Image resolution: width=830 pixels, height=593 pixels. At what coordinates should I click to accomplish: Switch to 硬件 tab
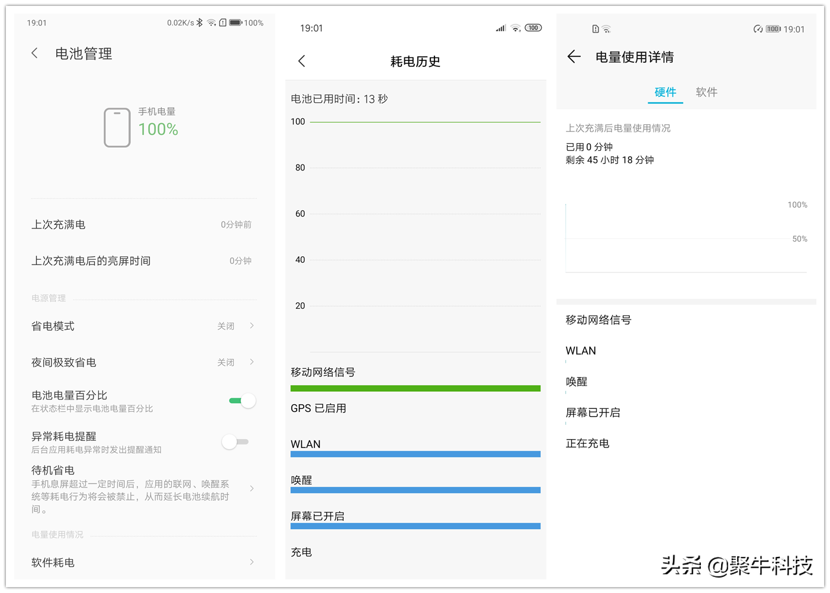point(665,92)
